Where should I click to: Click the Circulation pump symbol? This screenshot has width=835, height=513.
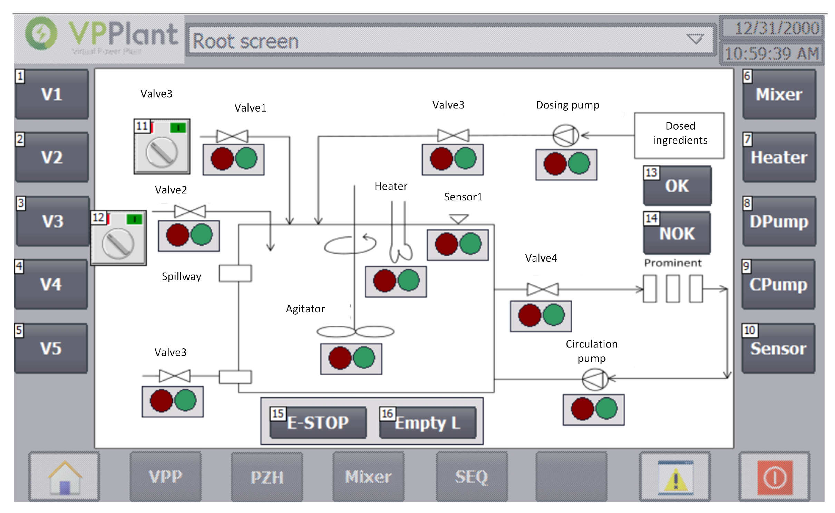(x=595, y=379)
